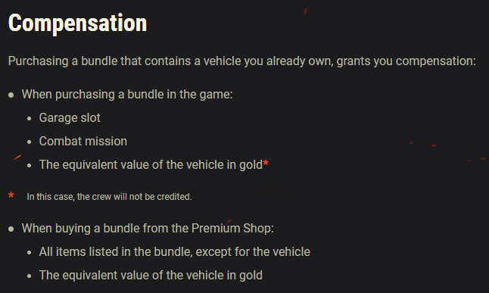Screen dimensions: 489x293
Task: Click the bullet before "When buying a bundle"
Action: tap(11, 229)
